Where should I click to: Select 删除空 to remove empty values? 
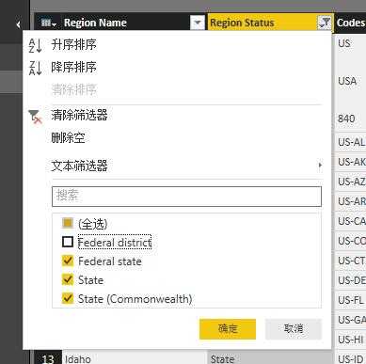(68, 137)
